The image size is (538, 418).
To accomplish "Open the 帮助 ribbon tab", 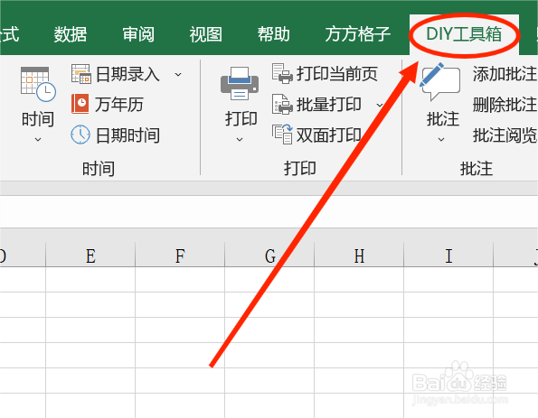I will (x=274, y=34).
